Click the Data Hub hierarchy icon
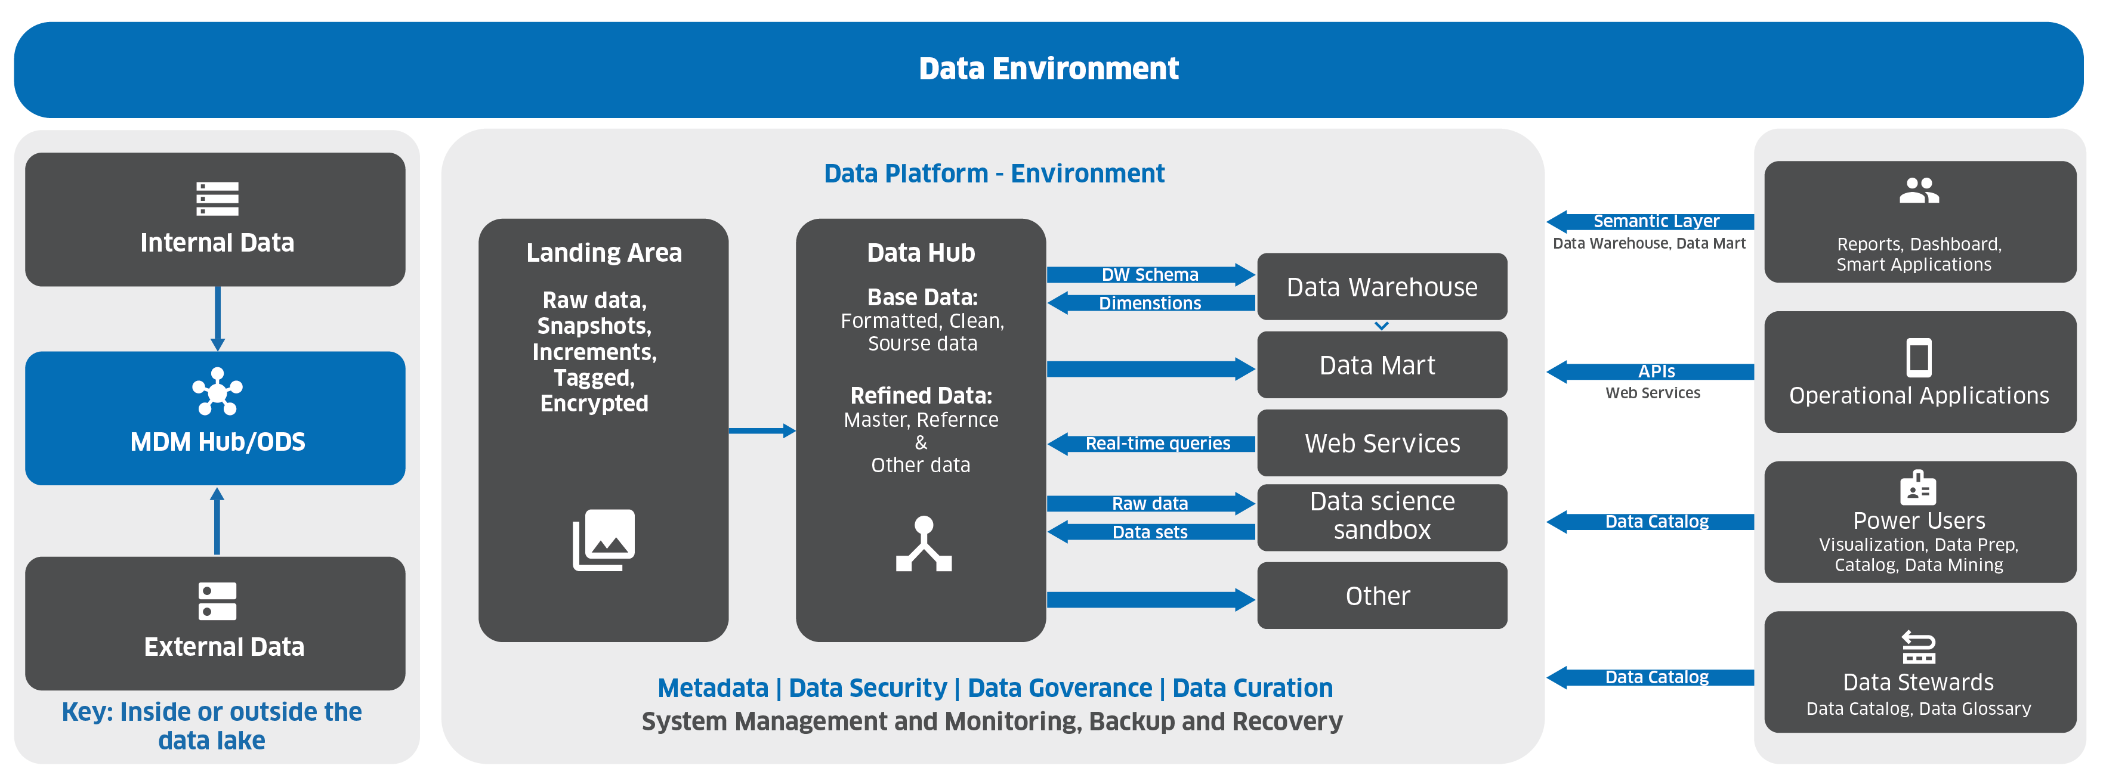Screen dimensions: 2103x781 click(x=924, y=544)
